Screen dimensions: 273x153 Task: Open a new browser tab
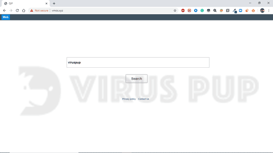pyautogui.click(x=54, y=4)
